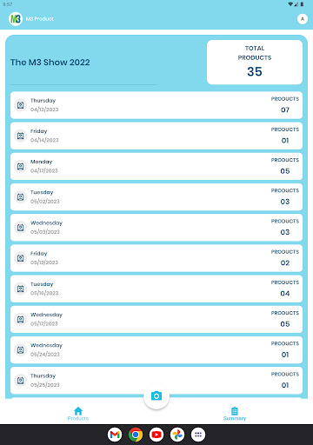Select the Tuesday row with 04 products

click(x=156, y=289)
